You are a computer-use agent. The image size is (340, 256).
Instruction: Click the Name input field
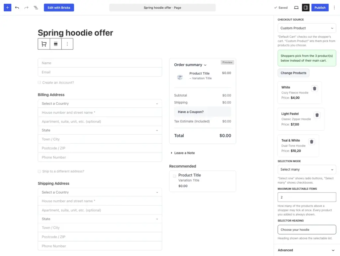[x=100, y=63]
